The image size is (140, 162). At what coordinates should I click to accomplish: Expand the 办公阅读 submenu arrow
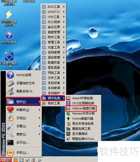click(x=64, y=22)
